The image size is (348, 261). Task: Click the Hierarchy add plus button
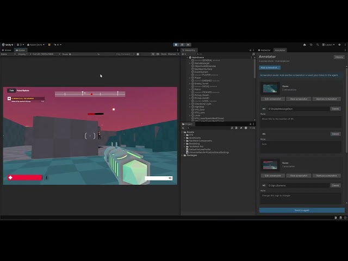coord(183,54)
